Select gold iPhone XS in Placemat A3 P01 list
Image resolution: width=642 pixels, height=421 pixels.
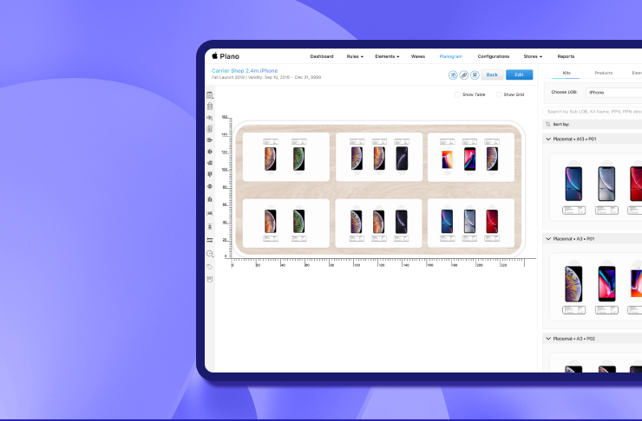pyautogui.click(x=573, y=283)
